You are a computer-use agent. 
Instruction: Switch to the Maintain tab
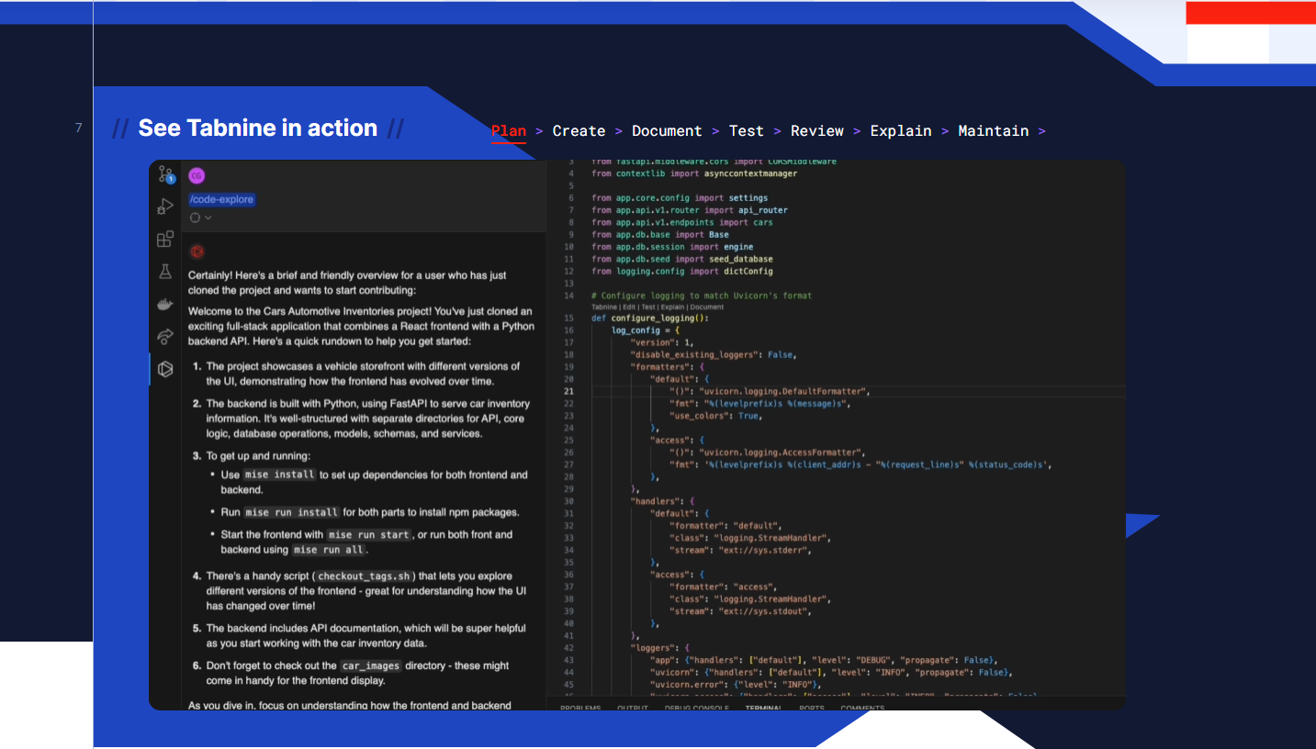[x=994, y=131]
